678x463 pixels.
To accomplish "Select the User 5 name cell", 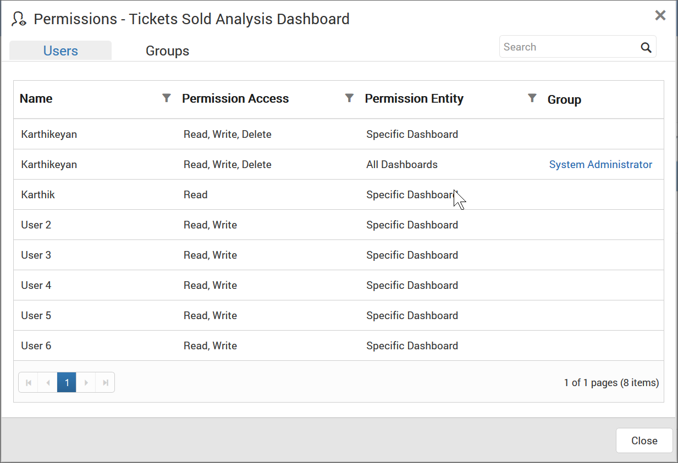I will pos(36,315).
